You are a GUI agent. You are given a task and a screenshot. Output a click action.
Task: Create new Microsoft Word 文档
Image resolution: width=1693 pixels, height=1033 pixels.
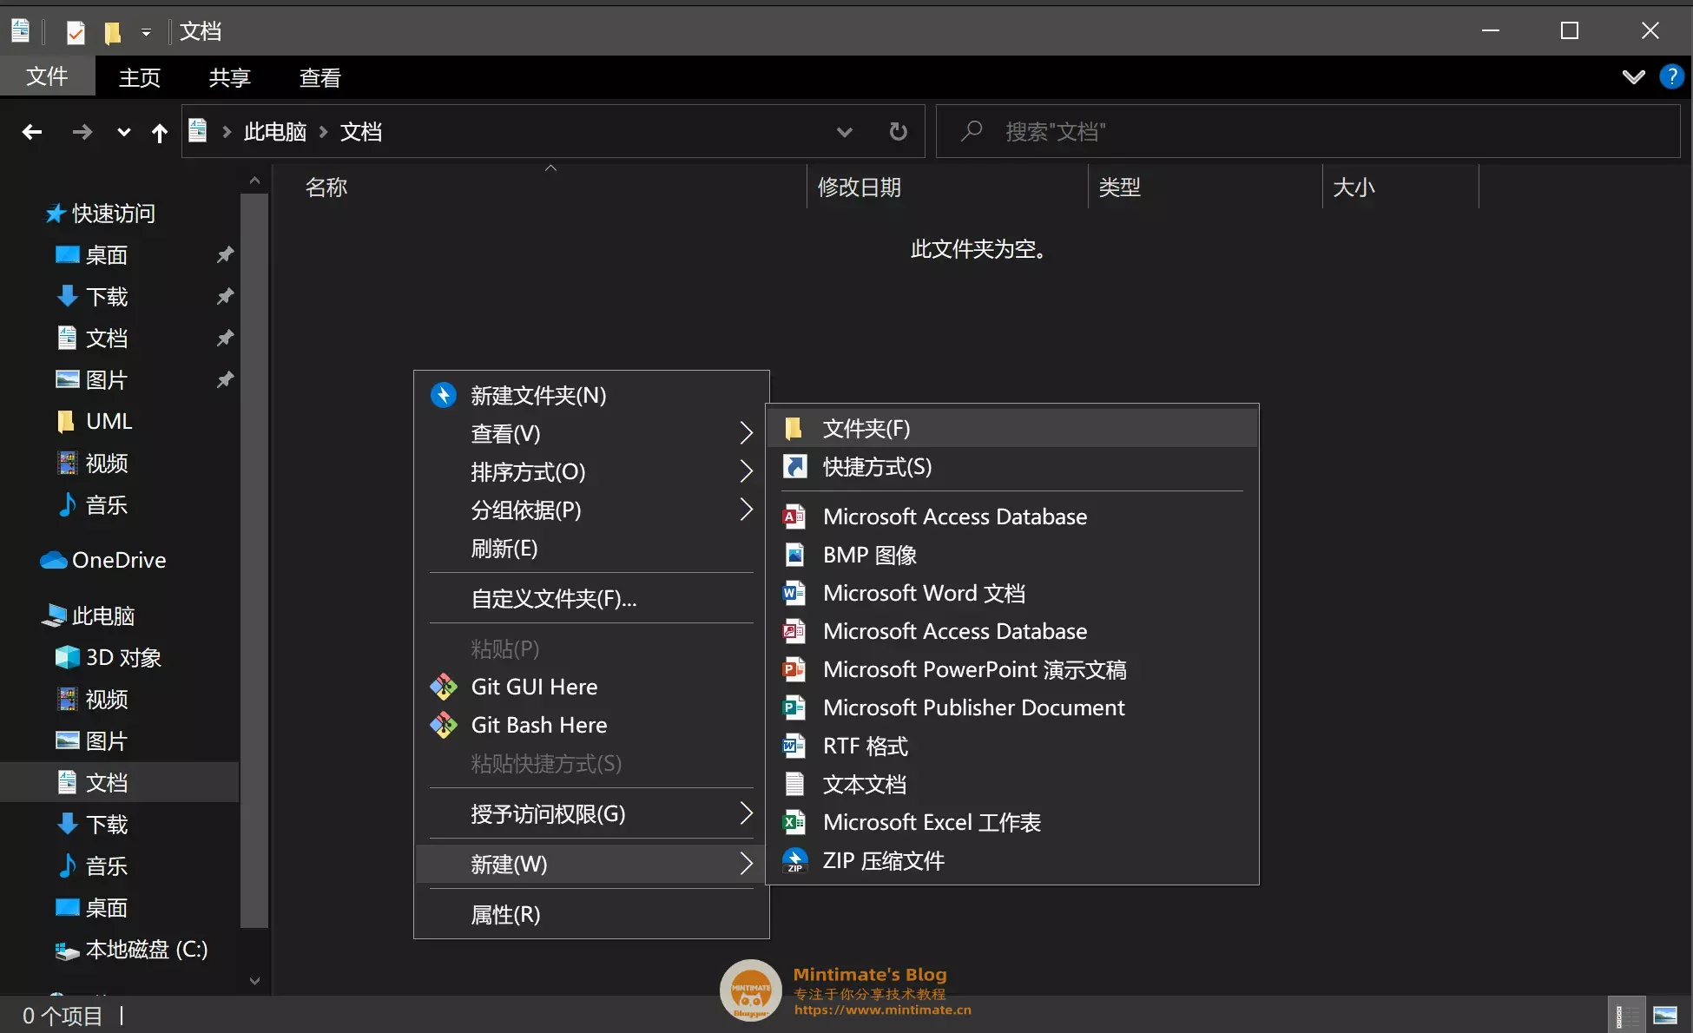(1012, 594)
